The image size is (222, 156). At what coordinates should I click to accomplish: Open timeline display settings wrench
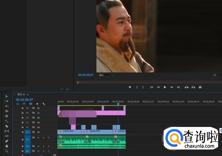tap(44, 104)
